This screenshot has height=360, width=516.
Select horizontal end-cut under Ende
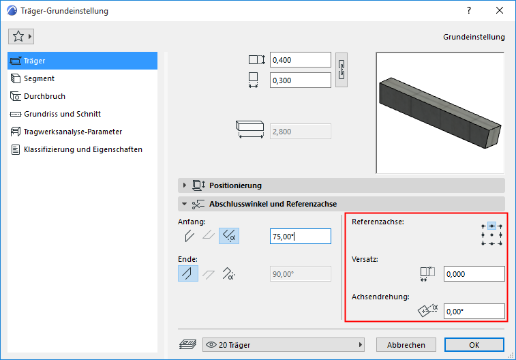click(209, 274)
